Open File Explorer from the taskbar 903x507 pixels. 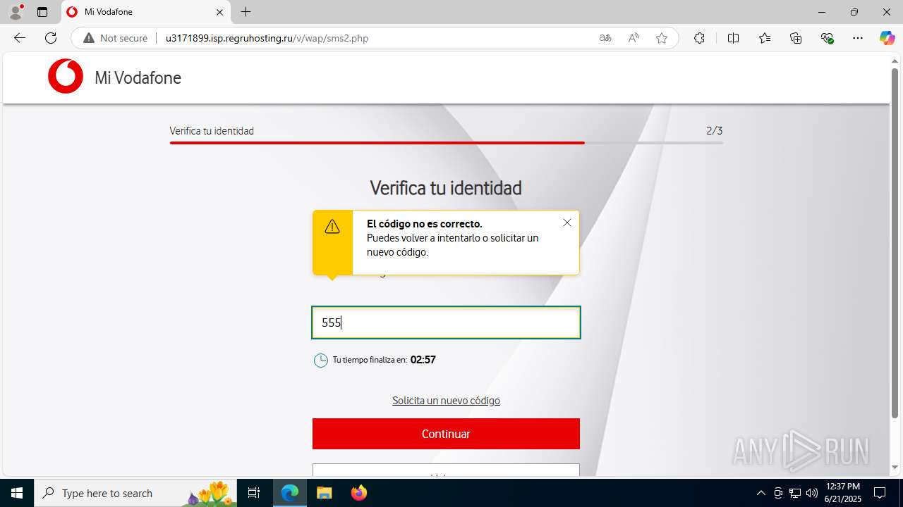pyautogui.click(x=324, y=493)
